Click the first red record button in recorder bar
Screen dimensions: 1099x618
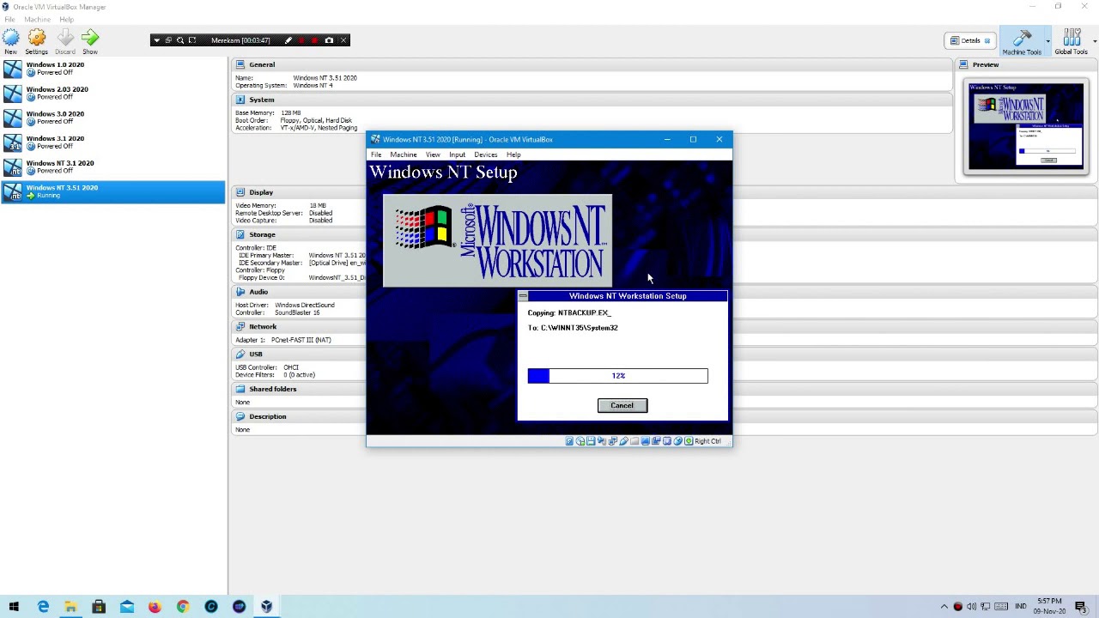[x=301, y=40]
